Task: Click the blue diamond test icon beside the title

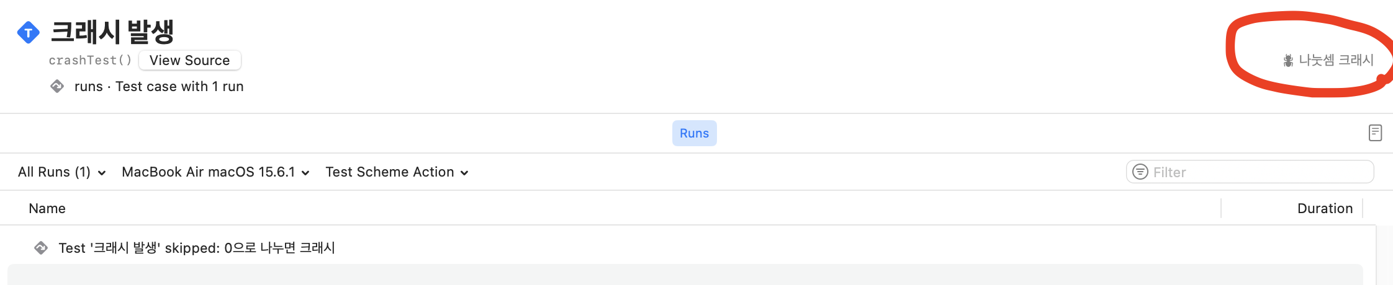Action: [29, 32]
